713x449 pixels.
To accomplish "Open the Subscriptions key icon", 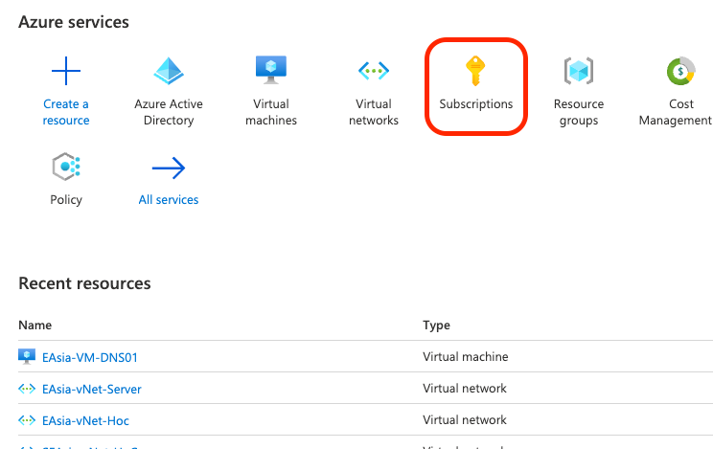I will 475,71.
